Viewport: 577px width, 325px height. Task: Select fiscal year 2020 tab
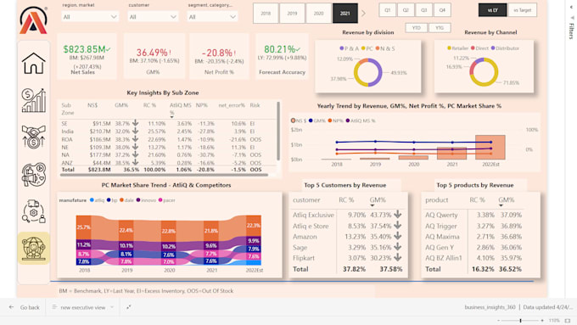319,14
